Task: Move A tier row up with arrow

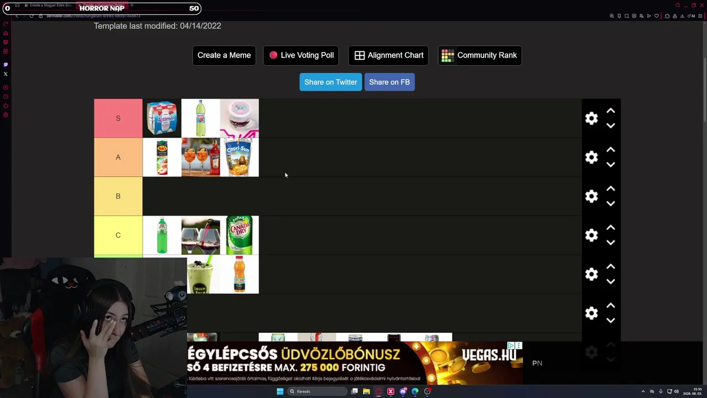Action: (610, 150)
